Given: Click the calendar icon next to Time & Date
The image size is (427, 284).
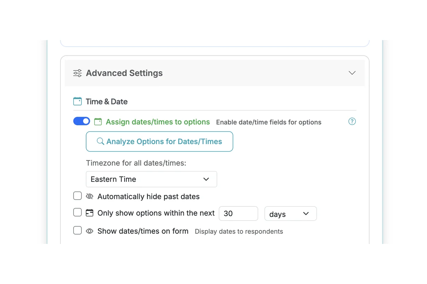Looking at the screenshot, I should [x=77, y=101].
